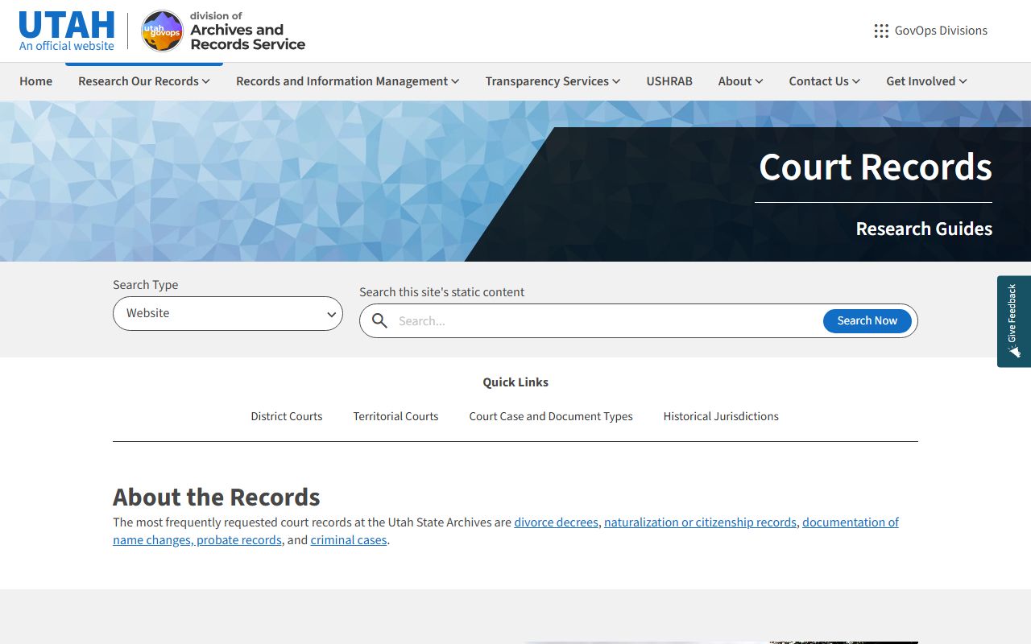Jump to District Courts quick link
The image size is (1031, 644).
point(286,416)
